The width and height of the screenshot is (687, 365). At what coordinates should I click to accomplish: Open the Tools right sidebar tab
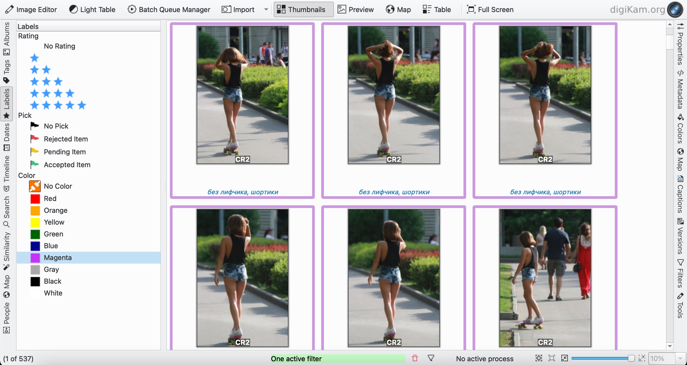coord(680,306)
